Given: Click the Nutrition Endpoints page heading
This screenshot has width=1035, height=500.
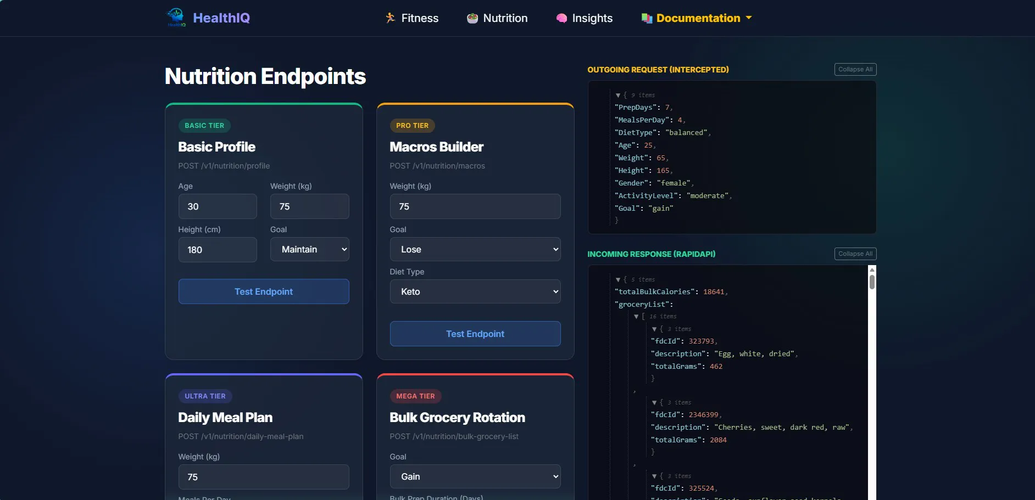Looking at the screenshot, I should (x=265, y=76).
